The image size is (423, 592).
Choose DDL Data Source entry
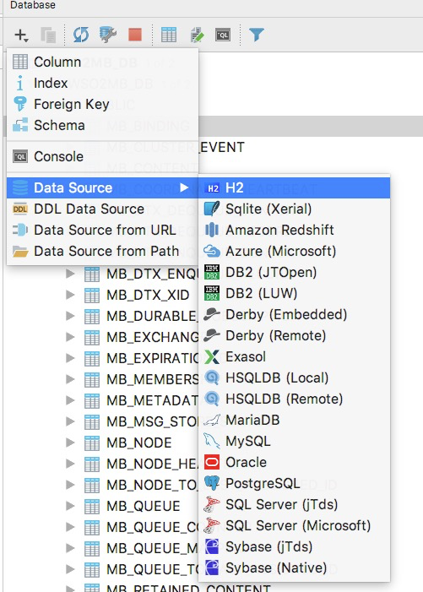click(102, 209)
